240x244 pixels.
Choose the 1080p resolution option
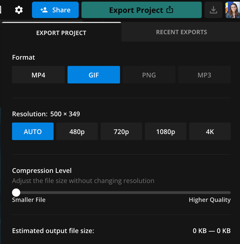[166, 132]
